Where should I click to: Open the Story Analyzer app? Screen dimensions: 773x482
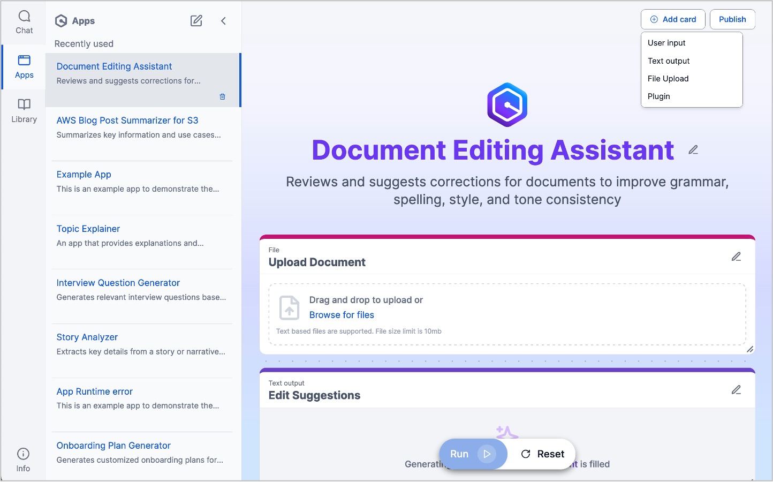87,337
